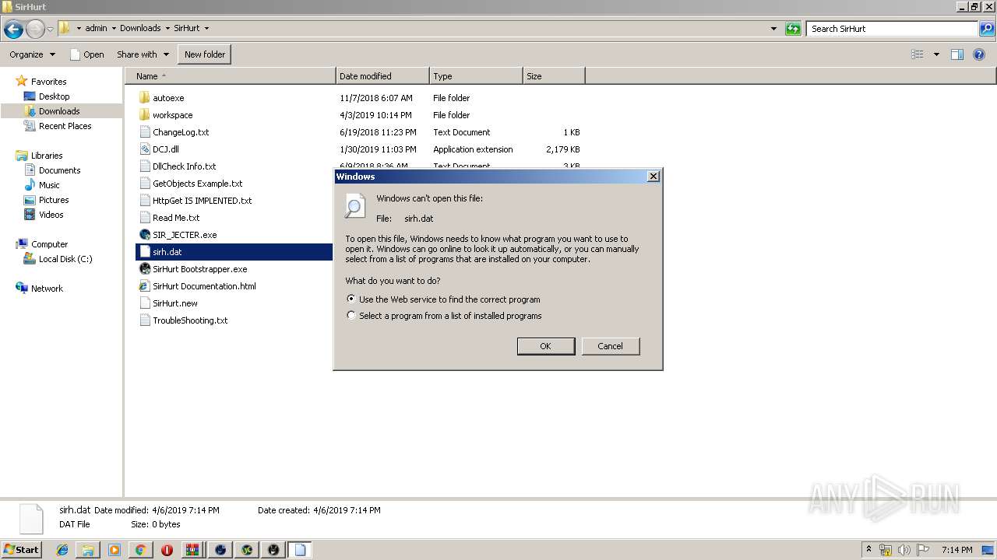Click in the Search SirHurt field
This screenshot has height=560, width=997.
coord(893,29)
